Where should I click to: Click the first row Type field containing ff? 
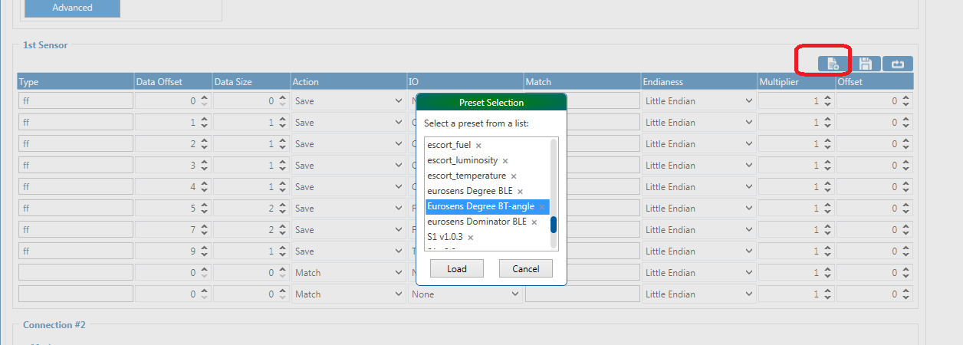(x=75, y=101)
